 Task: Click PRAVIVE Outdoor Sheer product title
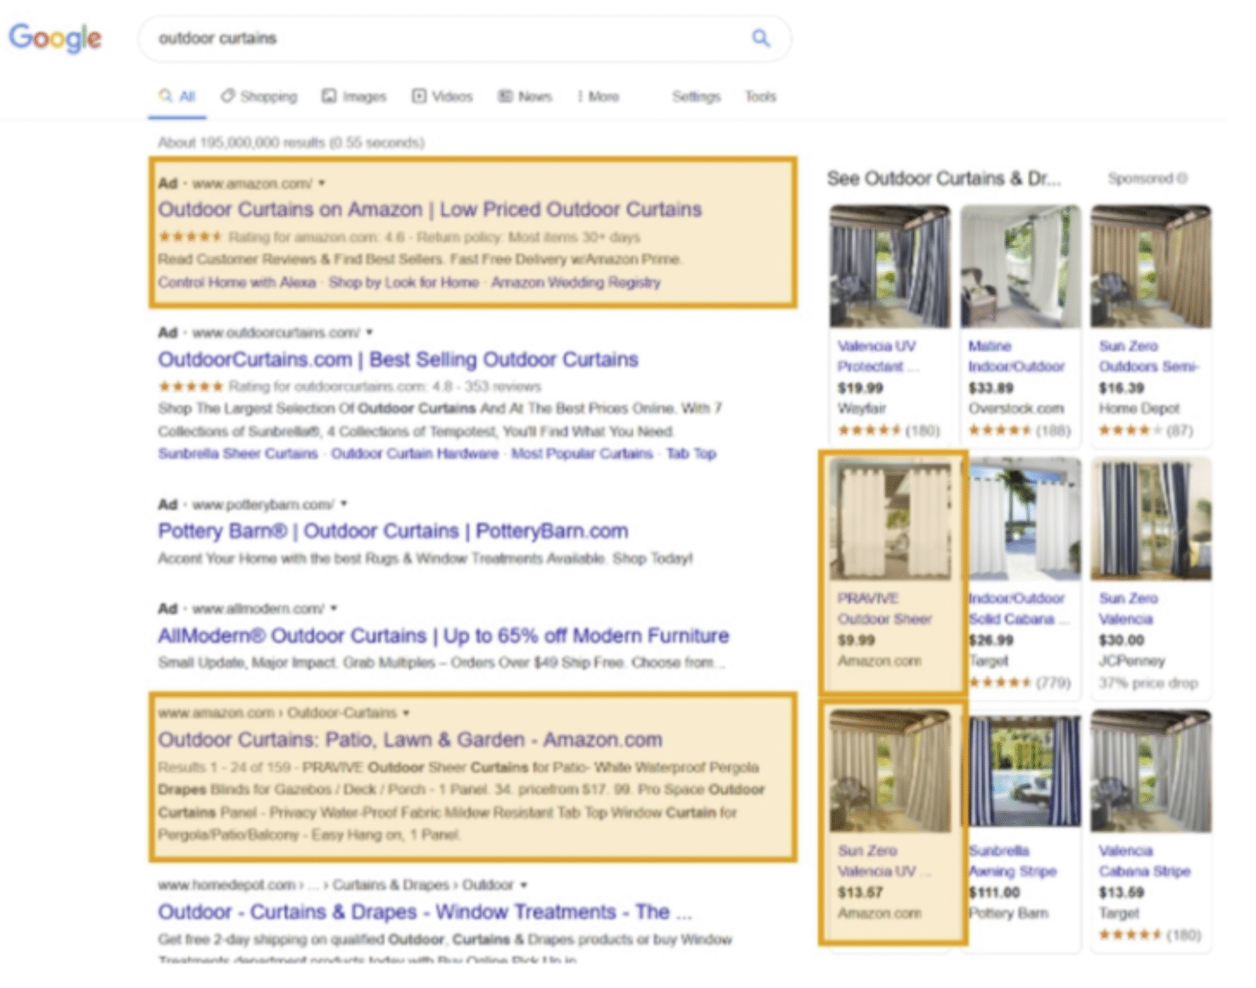point(885,608)
